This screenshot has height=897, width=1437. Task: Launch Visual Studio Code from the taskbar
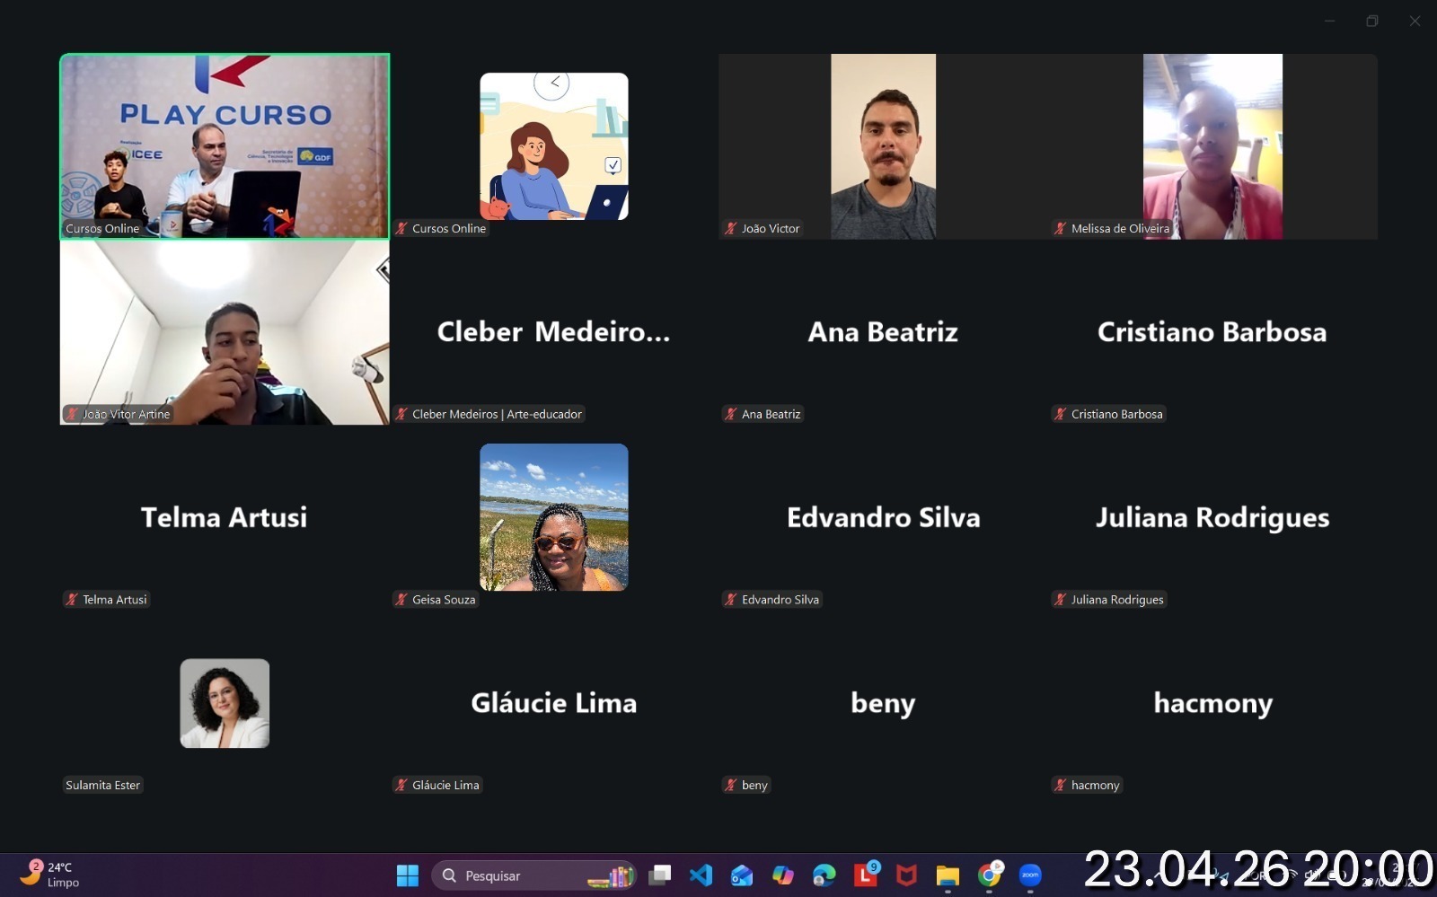click(x=701, y=875)
